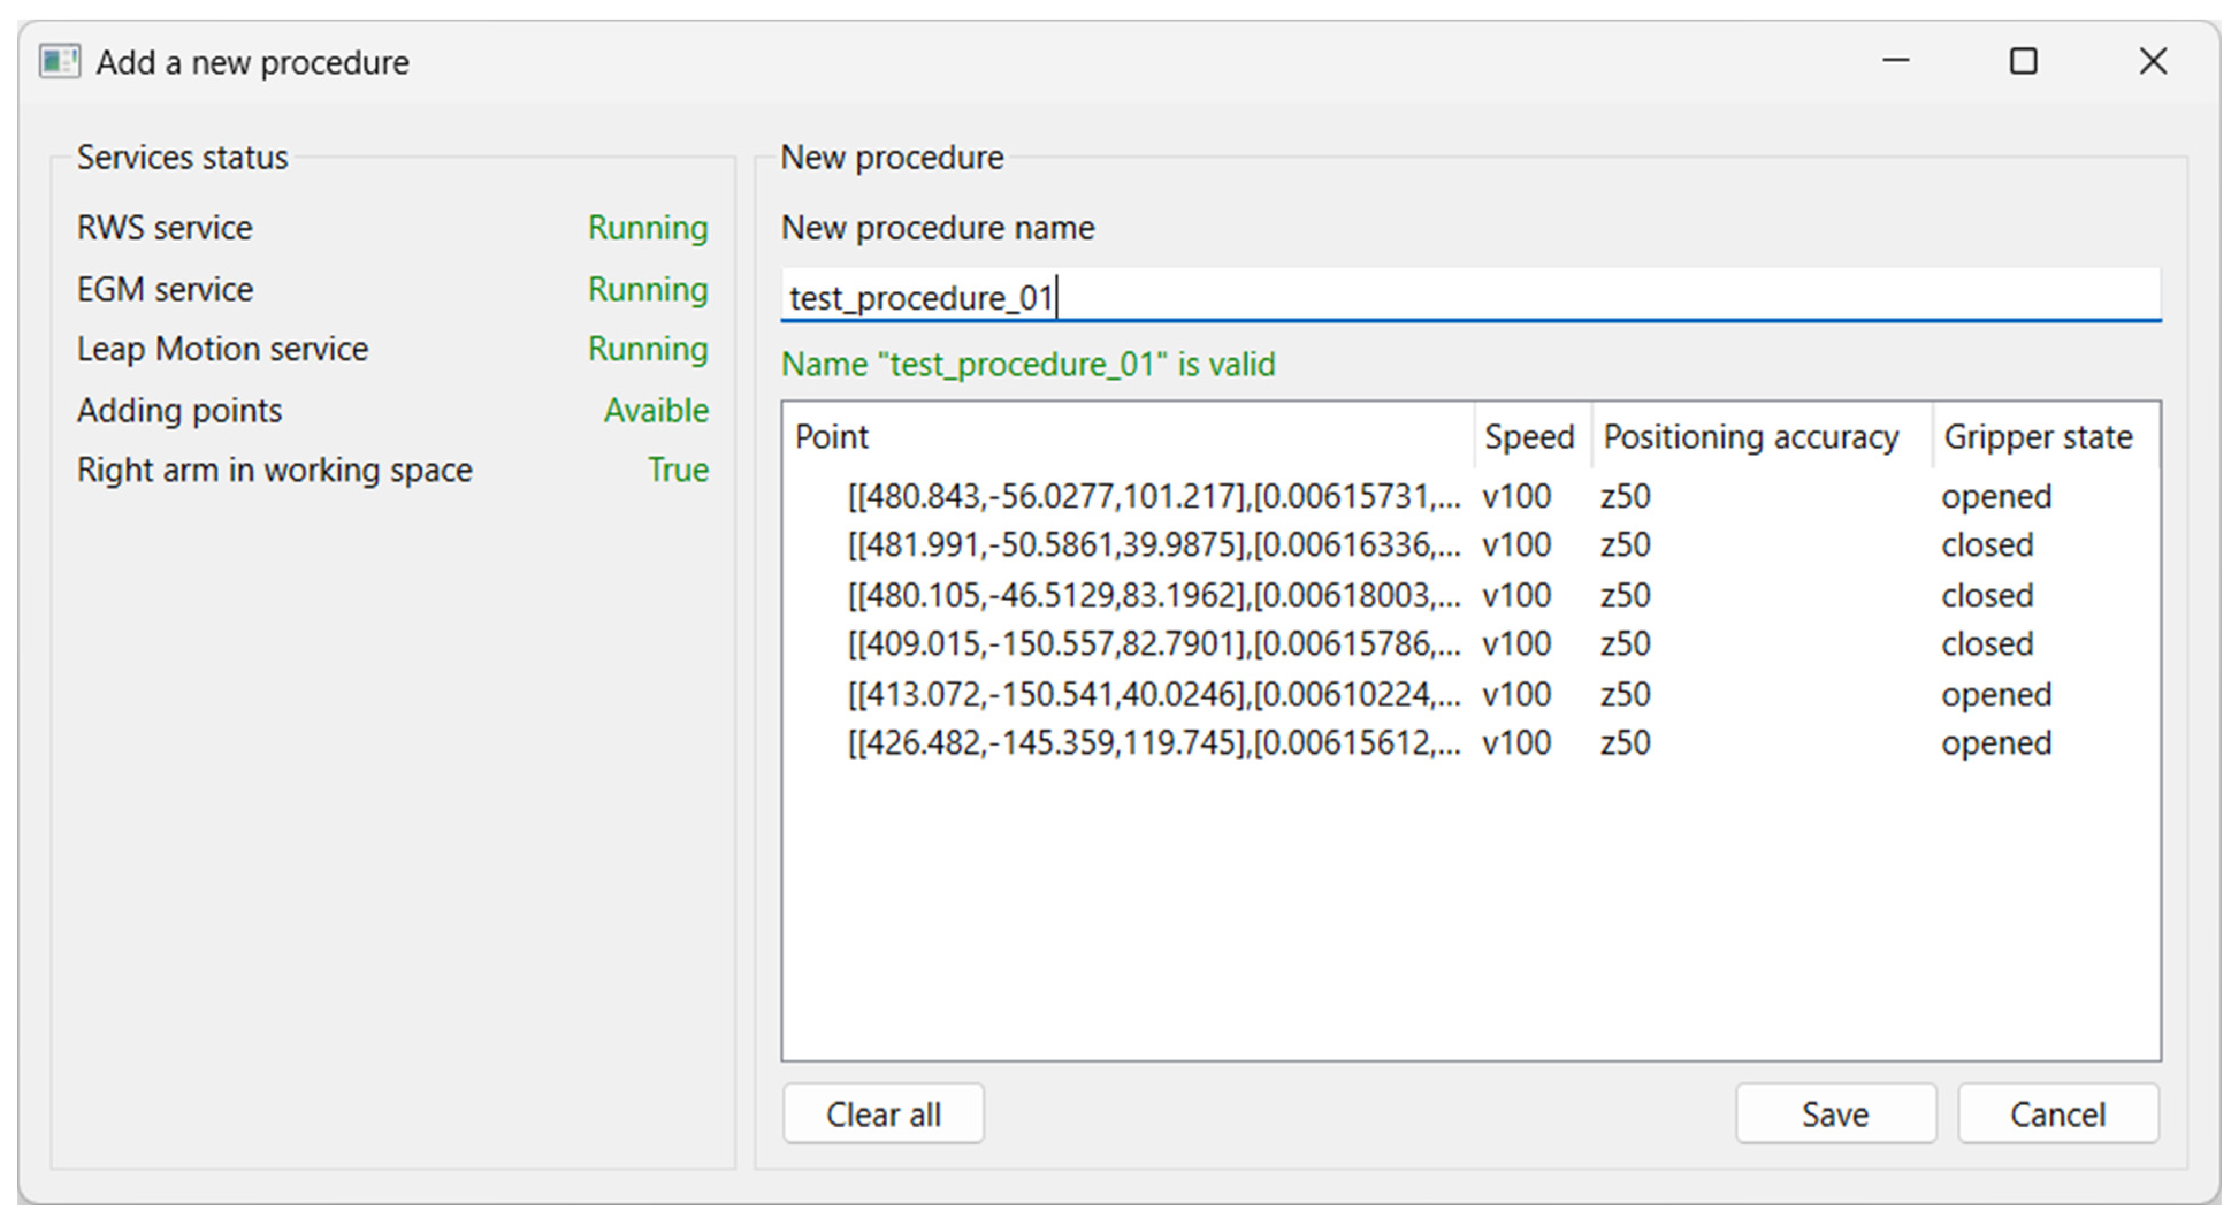This screenshot has width=2235, height=1221.
Task: Click the app icon in title bar
Action: pos(59,62)
